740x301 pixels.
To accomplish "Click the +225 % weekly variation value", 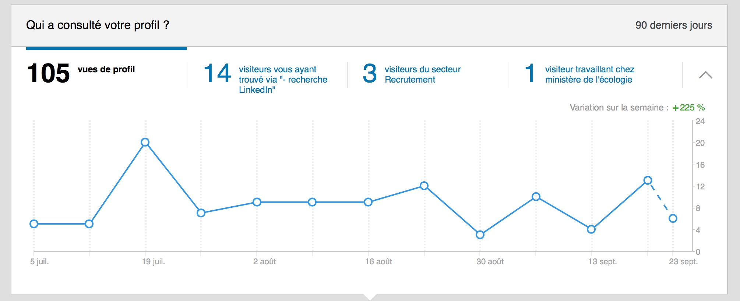I will 688,108.
